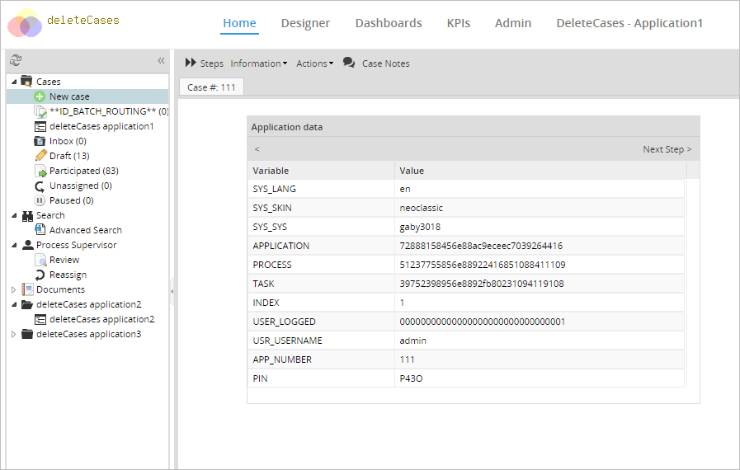
Task: Click the Next Step link
Action: [x=667, y=149]
